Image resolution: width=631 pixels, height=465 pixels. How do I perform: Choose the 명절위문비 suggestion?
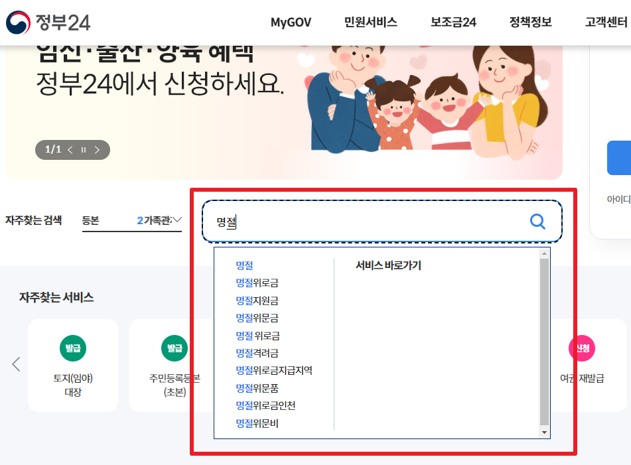tap(257, 423)
